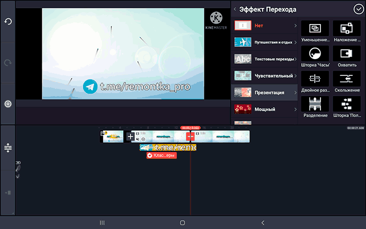This screenshot has height=229, width=366.
Task: Open Текстовые переходы category
Action: coord(265,59)
